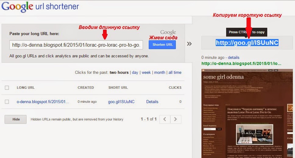Click the long URL input field
295x158 pixels.
tap(76, 45)
